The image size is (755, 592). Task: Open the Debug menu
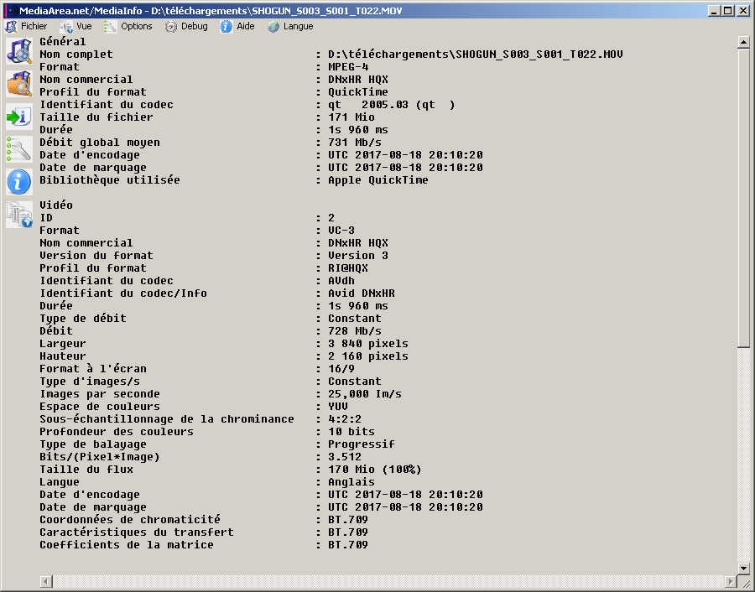(187, 27)
